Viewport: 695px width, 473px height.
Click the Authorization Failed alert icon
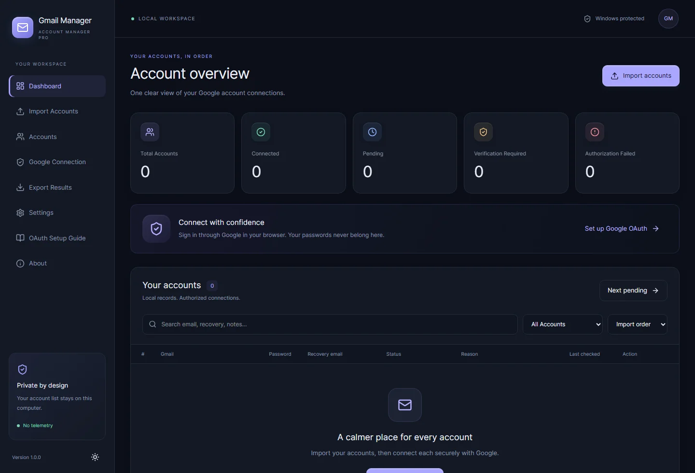(x=595, y=132)
